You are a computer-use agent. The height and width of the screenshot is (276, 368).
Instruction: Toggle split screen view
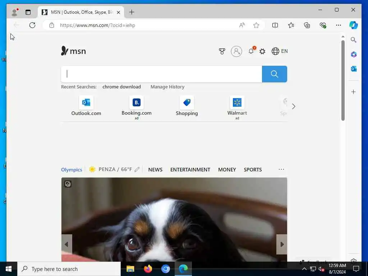(275, 25)
